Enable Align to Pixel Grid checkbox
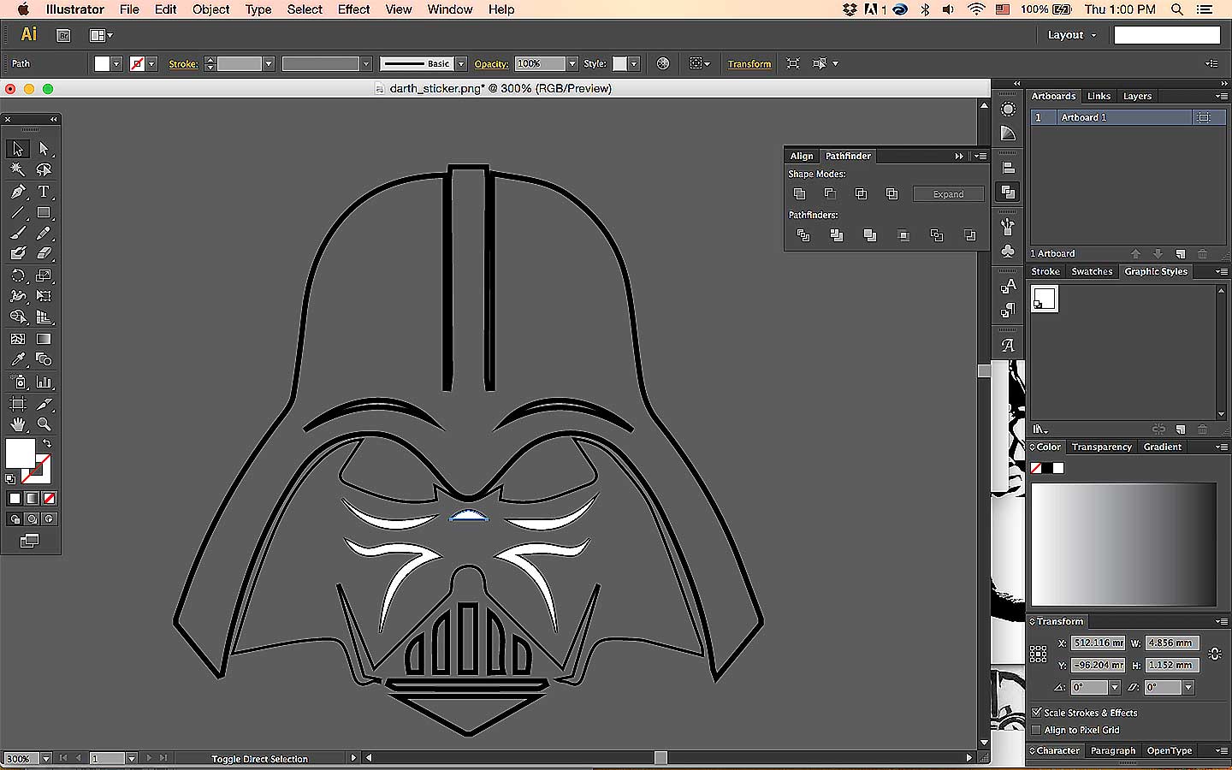This screenshot has height=770, width=1232. tap(1036, 730)
